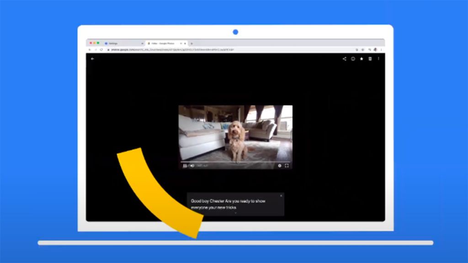The image size is (468, 263).
Task: Dismiss the Chester caption overlay
Action: coord(281,195)
